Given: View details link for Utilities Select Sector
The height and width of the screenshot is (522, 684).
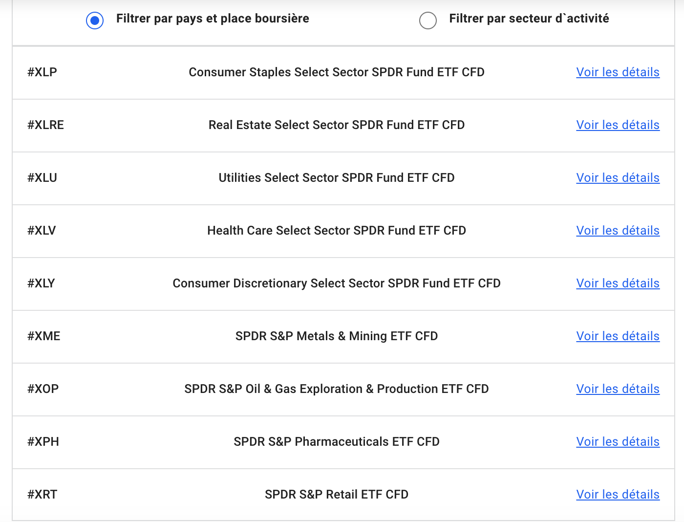Looking at the screenshot, I should tap(618, 178).
